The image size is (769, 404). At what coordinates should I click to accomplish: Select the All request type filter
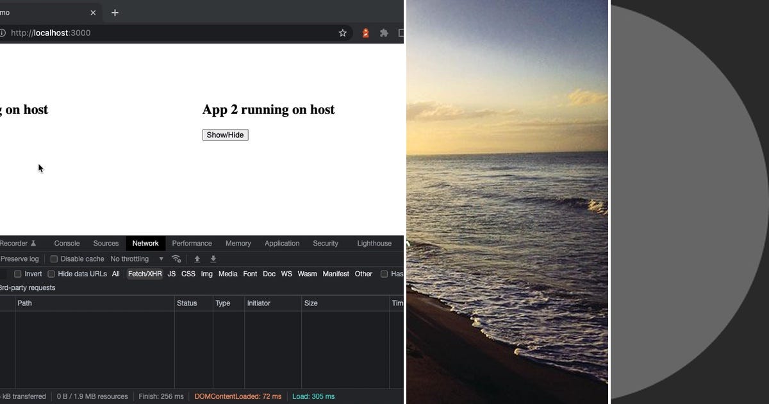coord(115,274)
